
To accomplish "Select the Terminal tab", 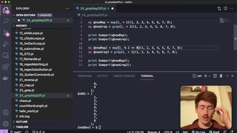I will click(147, 76).
